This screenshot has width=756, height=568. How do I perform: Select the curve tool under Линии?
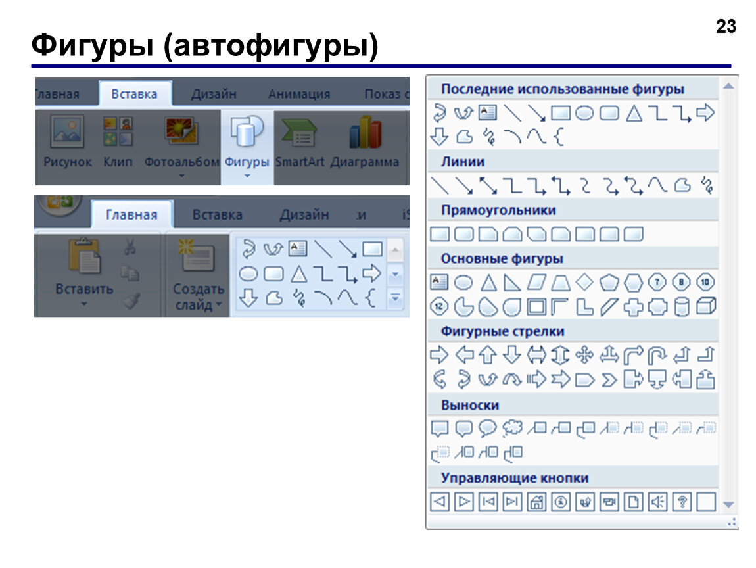tap(657, 185)
